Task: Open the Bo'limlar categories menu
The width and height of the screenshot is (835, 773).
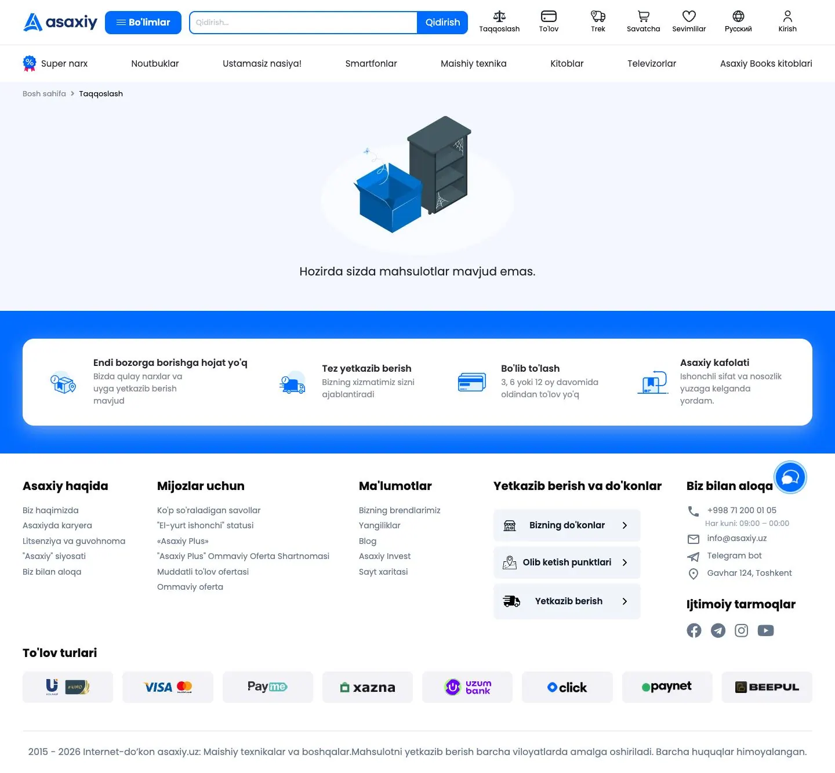Action: (x=143, y=23)
